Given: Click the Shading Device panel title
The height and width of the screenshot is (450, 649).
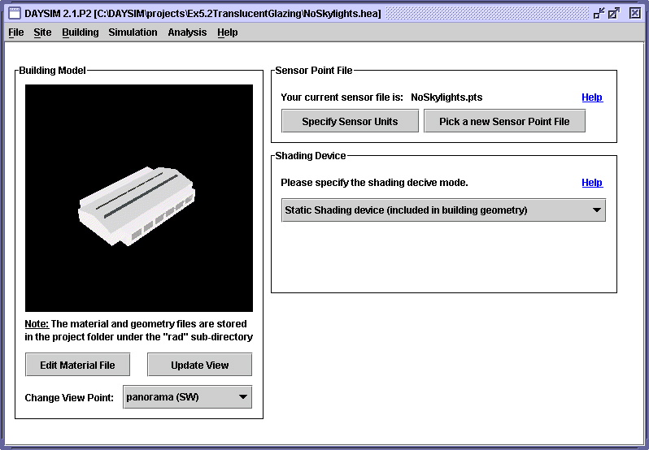Looking at the screenshot, I should tap(311, 156).
